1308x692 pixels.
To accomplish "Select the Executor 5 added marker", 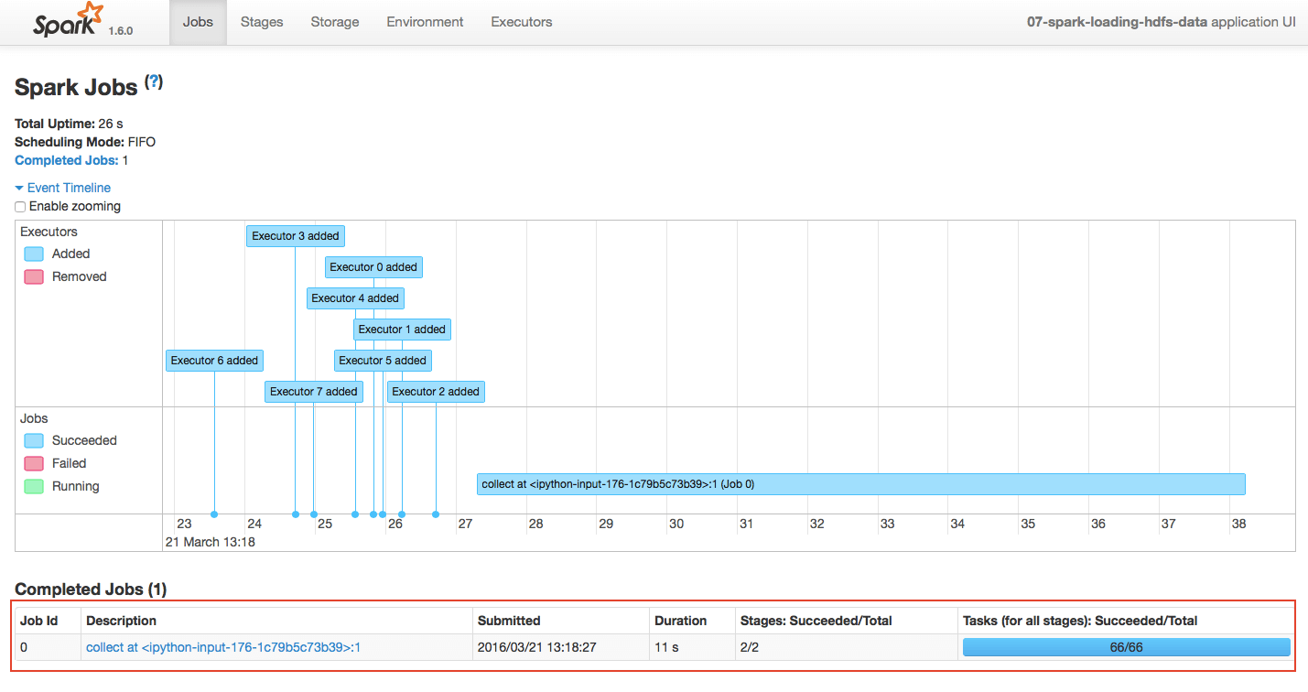I will pyautogui.click(x=383, y=361).
